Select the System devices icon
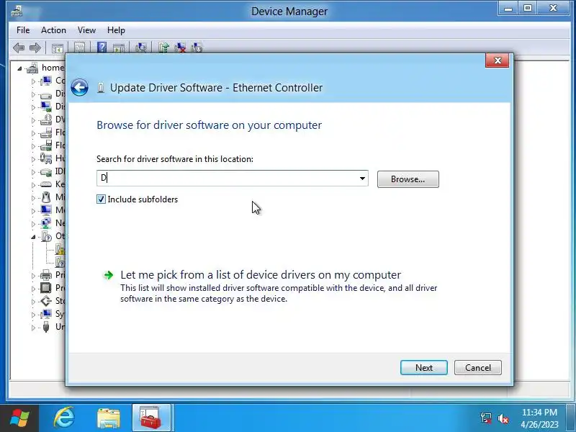This screenshot has height=432, width=576. coord(46,314)
